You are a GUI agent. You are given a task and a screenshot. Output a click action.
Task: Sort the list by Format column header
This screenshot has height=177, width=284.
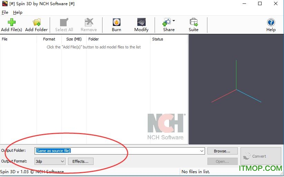[x=49, y=39]
